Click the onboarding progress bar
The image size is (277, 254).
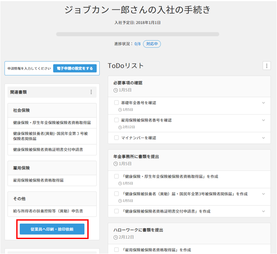[137, 34]
